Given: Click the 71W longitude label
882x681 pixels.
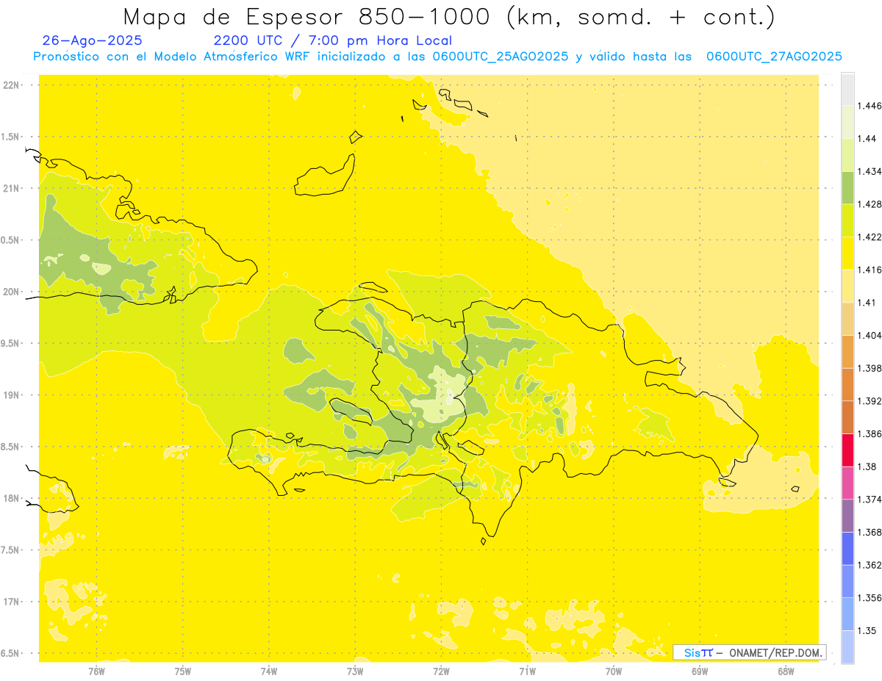Looking at the screenshot, I should click(527, 671).
